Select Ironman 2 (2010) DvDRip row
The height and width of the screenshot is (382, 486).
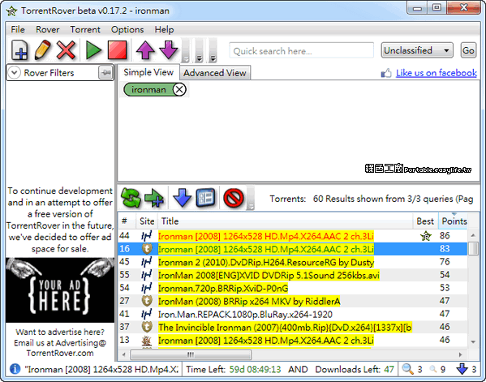point(293,262)
